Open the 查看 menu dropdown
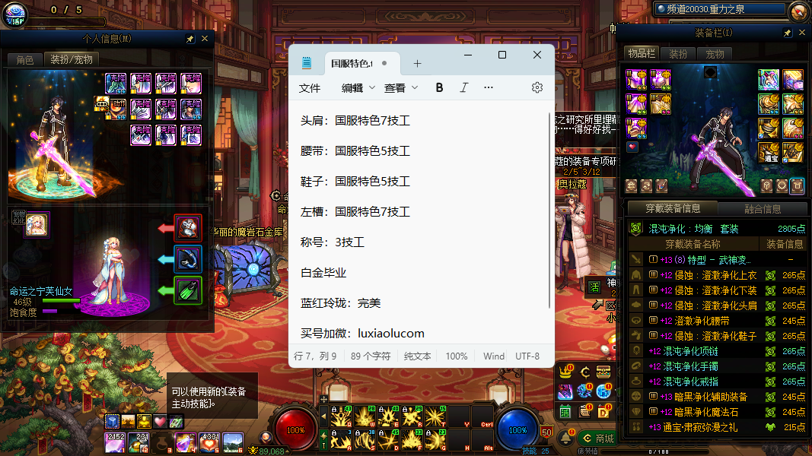Viewport: 812px width, 456px height. pos(401,87)
